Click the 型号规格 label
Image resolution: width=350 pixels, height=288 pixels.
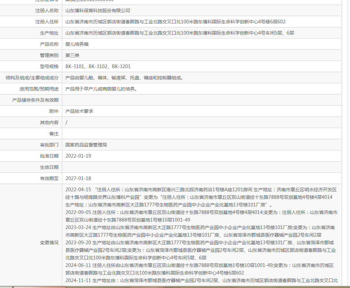click(49, 66)
